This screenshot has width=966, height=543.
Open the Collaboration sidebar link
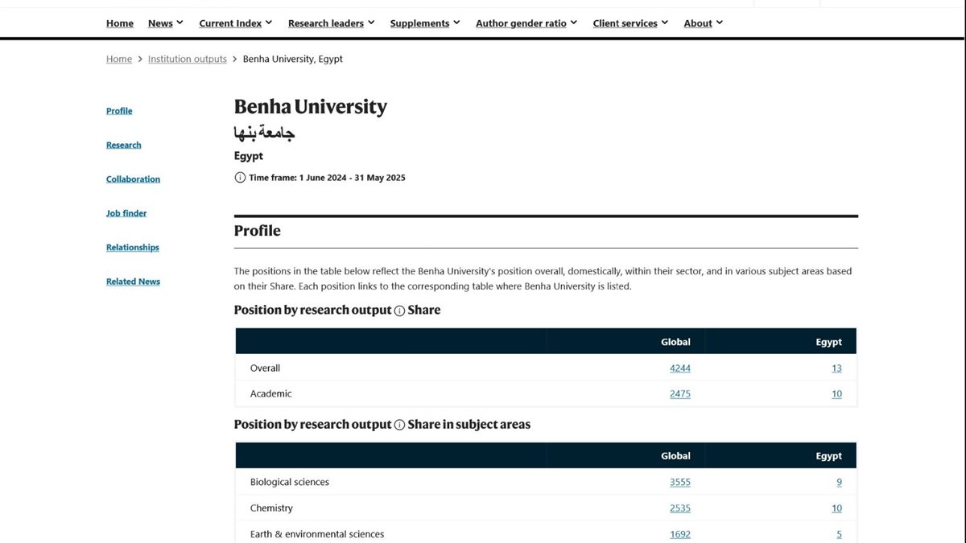tap(133, 179)
